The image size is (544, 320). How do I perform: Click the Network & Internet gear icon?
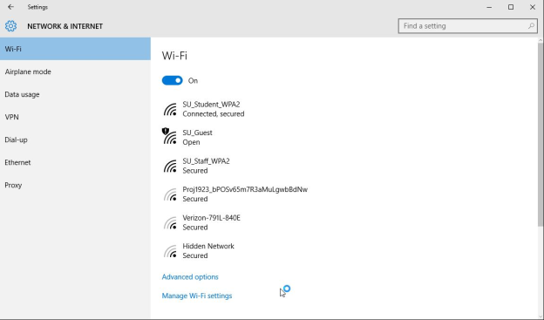click(10, 26)
